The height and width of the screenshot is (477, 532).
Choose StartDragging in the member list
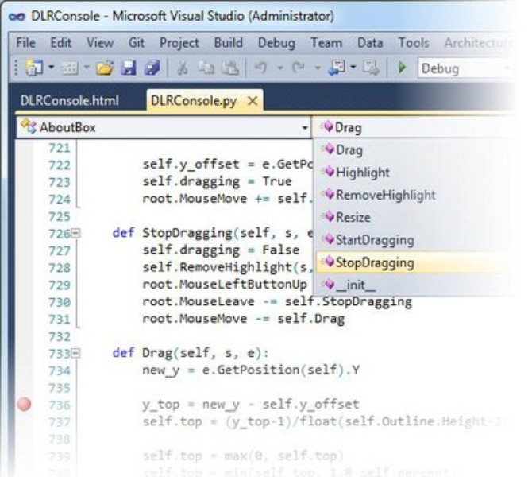click(x=415, y=240)
